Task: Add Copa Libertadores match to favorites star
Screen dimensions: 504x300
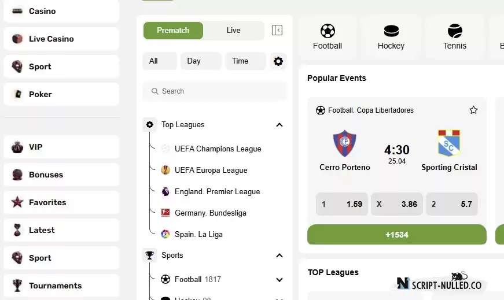Action: [x=473, y=110]
